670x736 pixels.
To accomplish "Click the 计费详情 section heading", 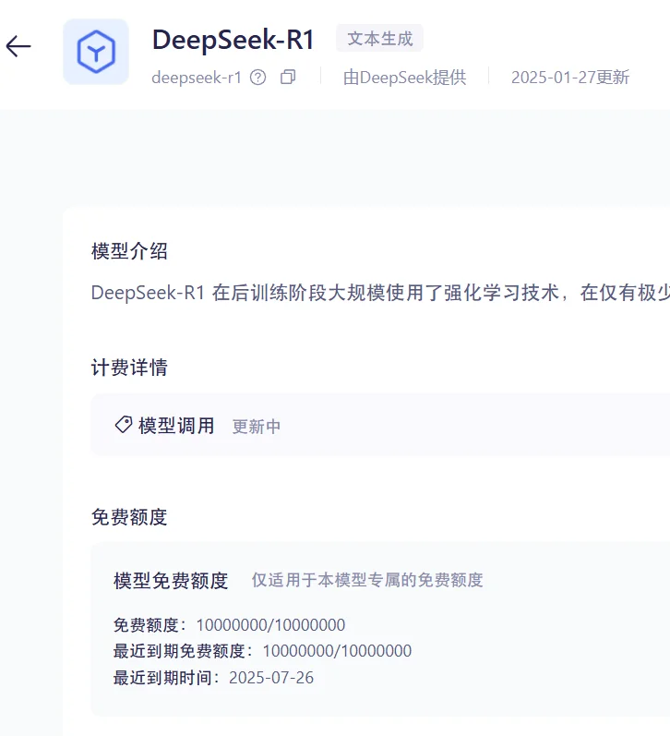I will [129, 368].
